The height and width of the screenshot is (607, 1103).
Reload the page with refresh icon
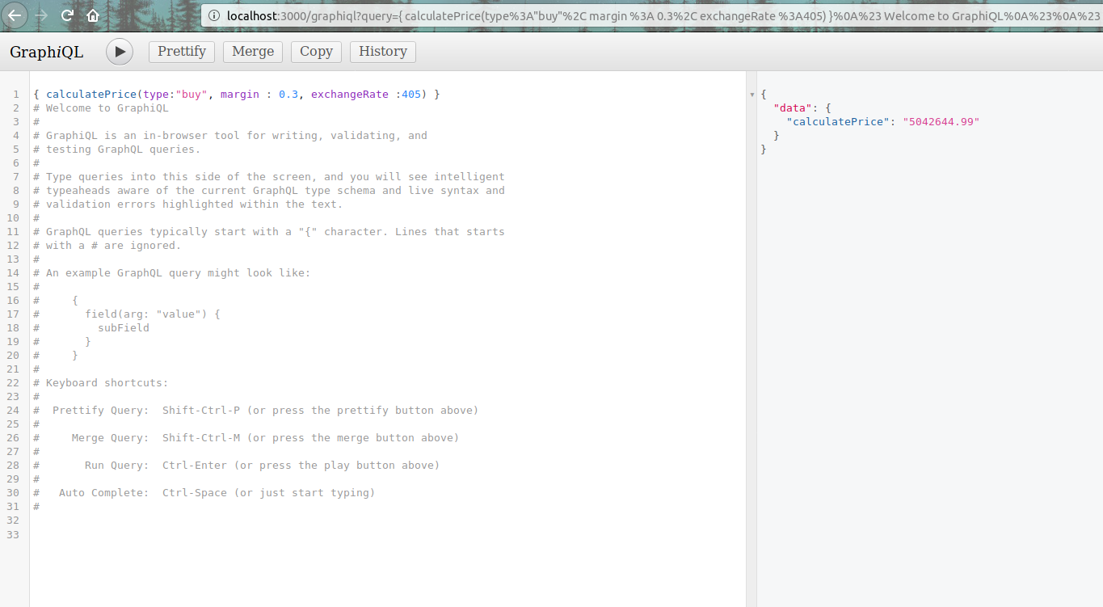click(x=68, y=15)
